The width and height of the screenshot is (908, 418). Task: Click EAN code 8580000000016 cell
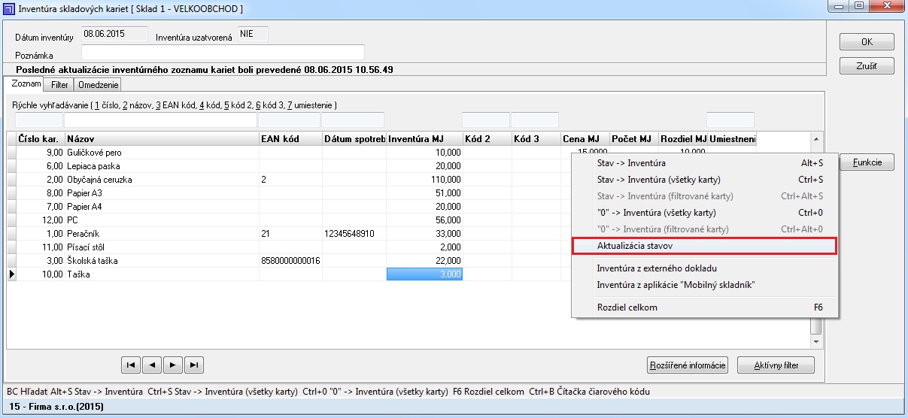click(290, 261)
